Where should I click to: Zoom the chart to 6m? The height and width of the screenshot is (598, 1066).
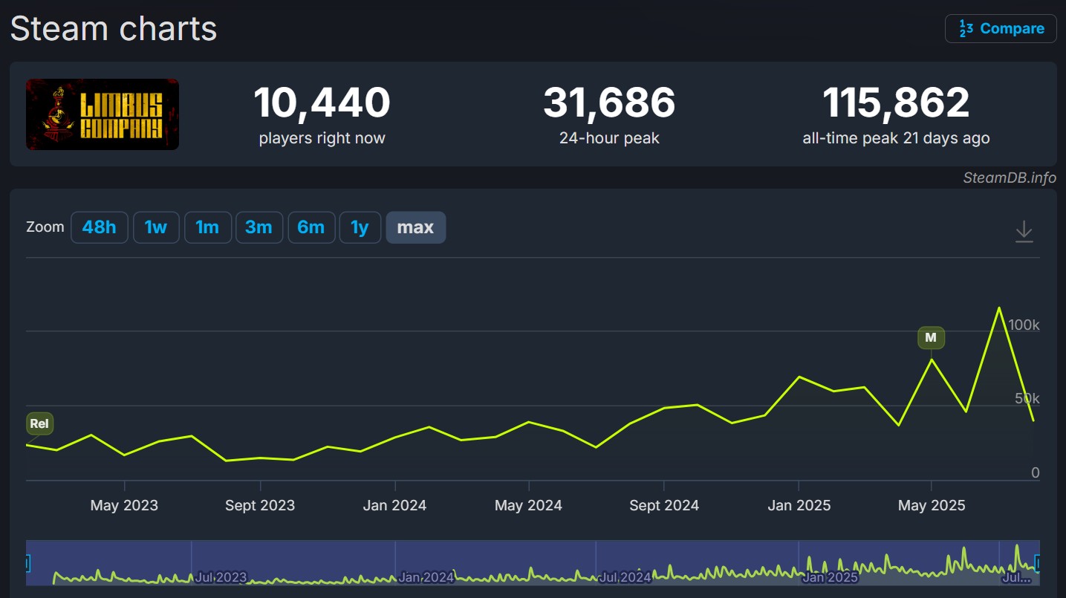[311, 227]
